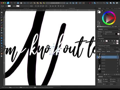The height and width of the screenshot is (90, 120).
Task: Open layer effects gear in Layers panel
Action: pyautogui.click(x=117, y=51)
